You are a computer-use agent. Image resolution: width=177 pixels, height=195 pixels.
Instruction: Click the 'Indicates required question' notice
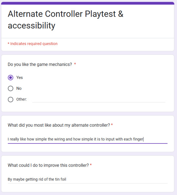pos(33,44)
